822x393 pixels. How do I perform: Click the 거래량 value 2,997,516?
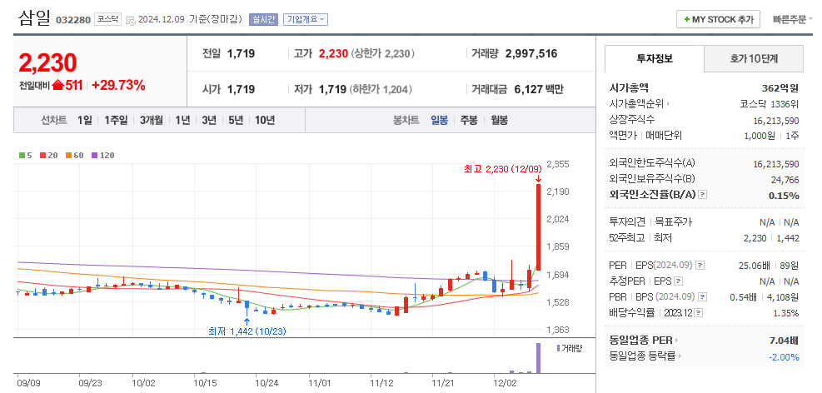(531, 53)
